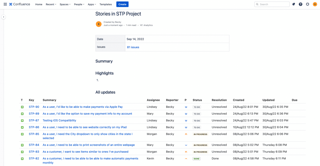Click the blue Create button

[122, 4]
